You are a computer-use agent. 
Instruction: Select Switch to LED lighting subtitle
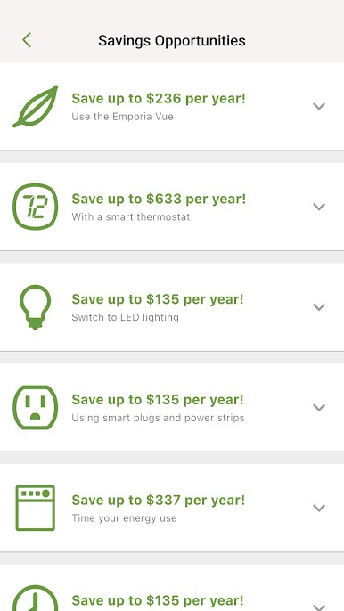[125, 317]
